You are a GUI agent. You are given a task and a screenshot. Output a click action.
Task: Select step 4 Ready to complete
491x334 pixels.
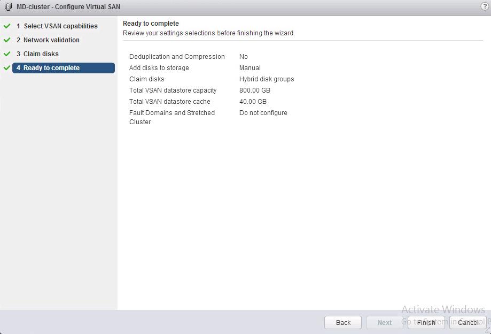pos(63,68)
